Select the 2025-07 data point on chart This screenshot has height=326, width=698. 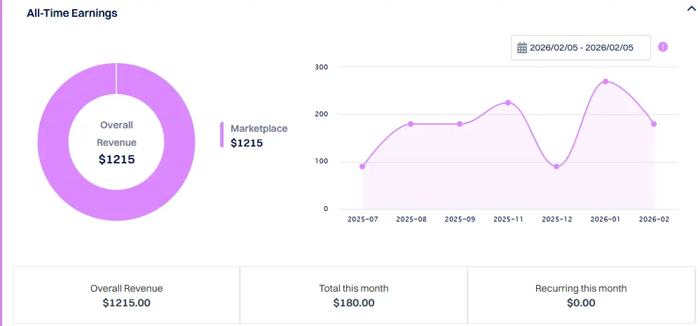coord(362,167)
